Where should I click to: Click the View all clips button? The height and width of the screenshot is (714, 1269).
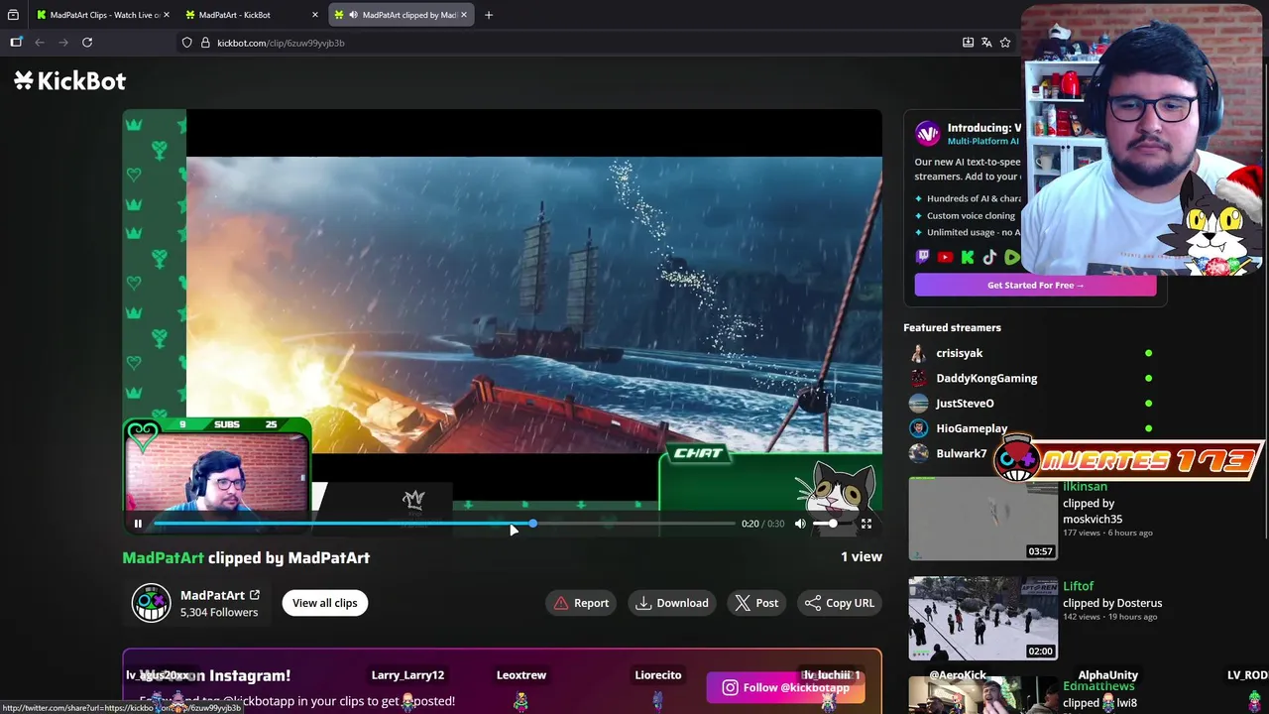pos(324,603)
